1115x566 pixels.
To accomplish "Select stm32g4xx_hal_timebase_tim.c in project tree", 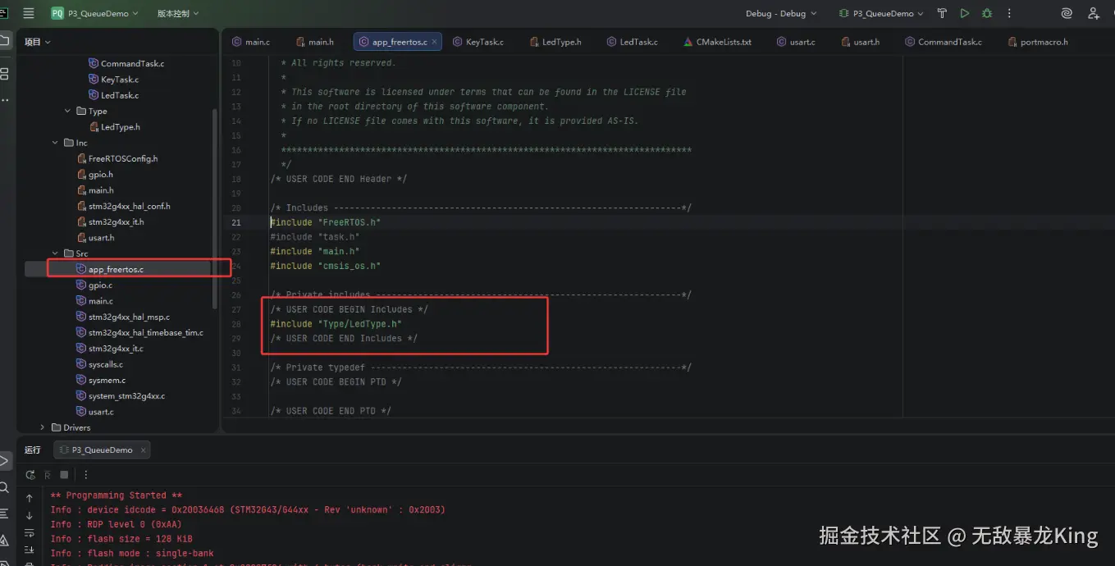I will [x=139, y=332].
